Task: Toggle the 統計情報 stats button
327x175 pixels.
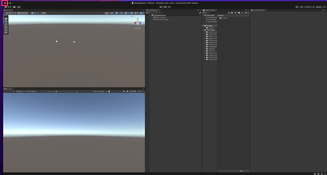Action: [x=132, y=91]
